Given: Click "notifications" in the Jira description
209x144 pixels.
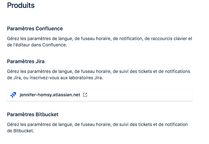Looking at the screenshot, I should tap(178, 71).
